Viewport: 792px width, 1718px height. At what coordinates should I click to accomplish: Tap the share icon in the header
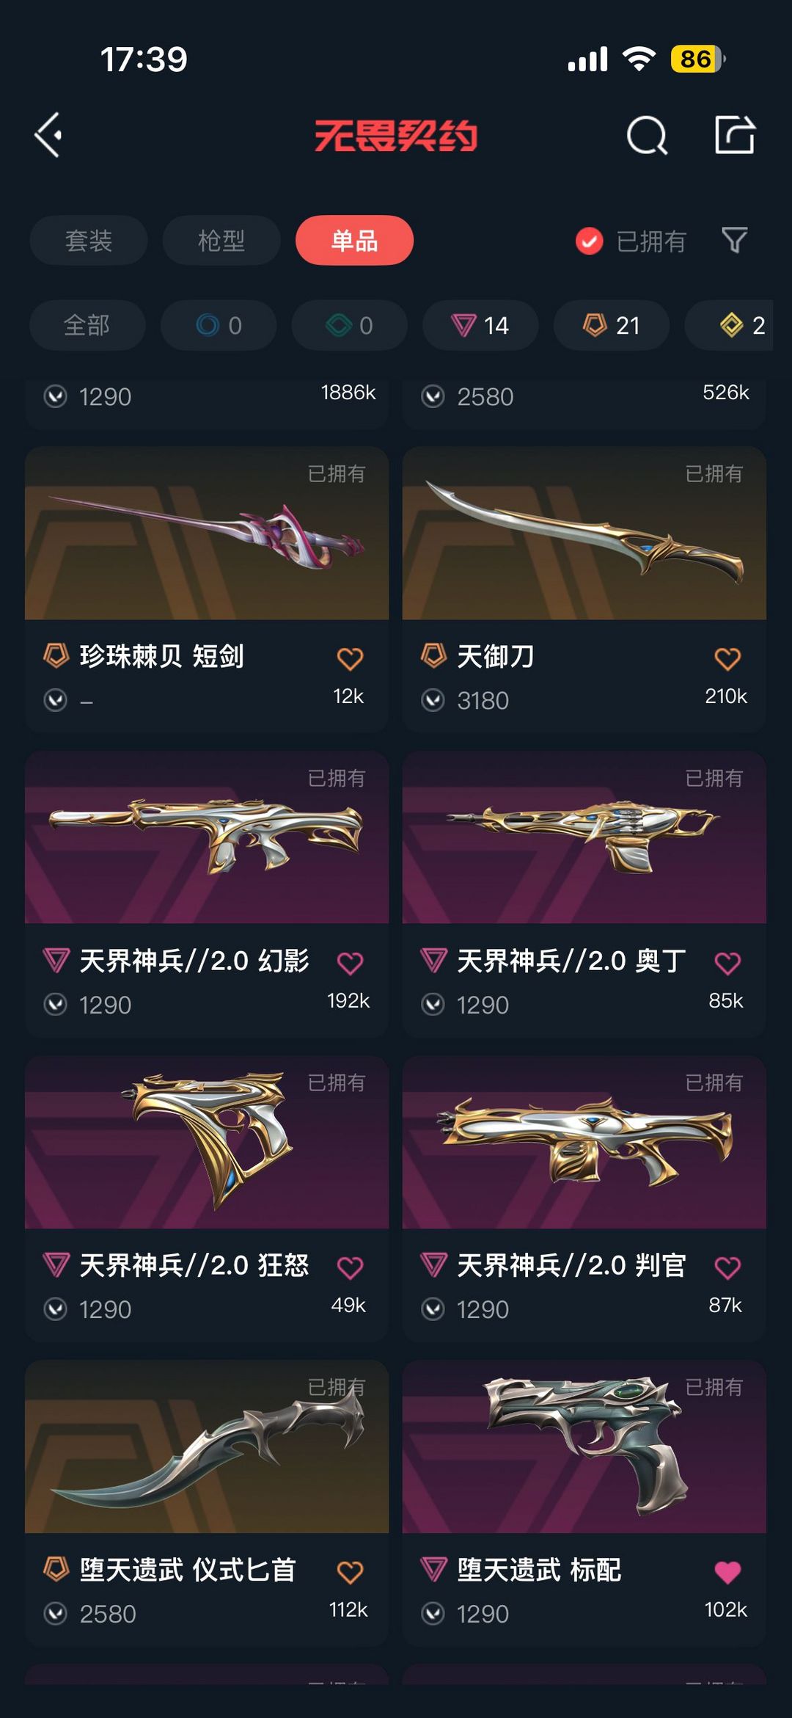pos(735,135)
